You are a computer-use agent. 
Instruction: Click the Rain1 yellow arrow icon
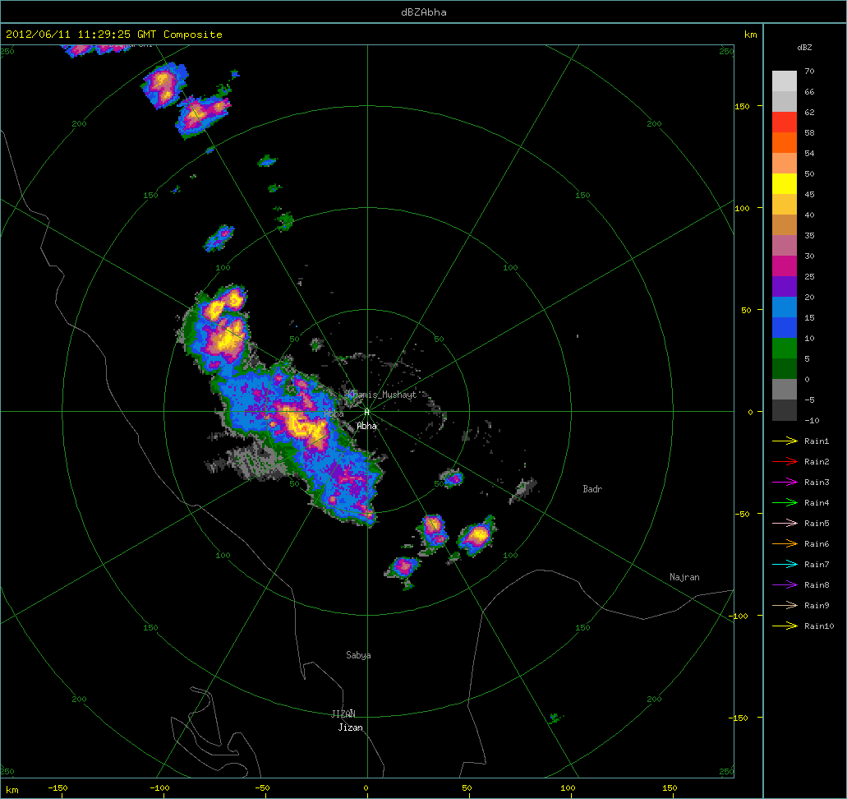785,441
